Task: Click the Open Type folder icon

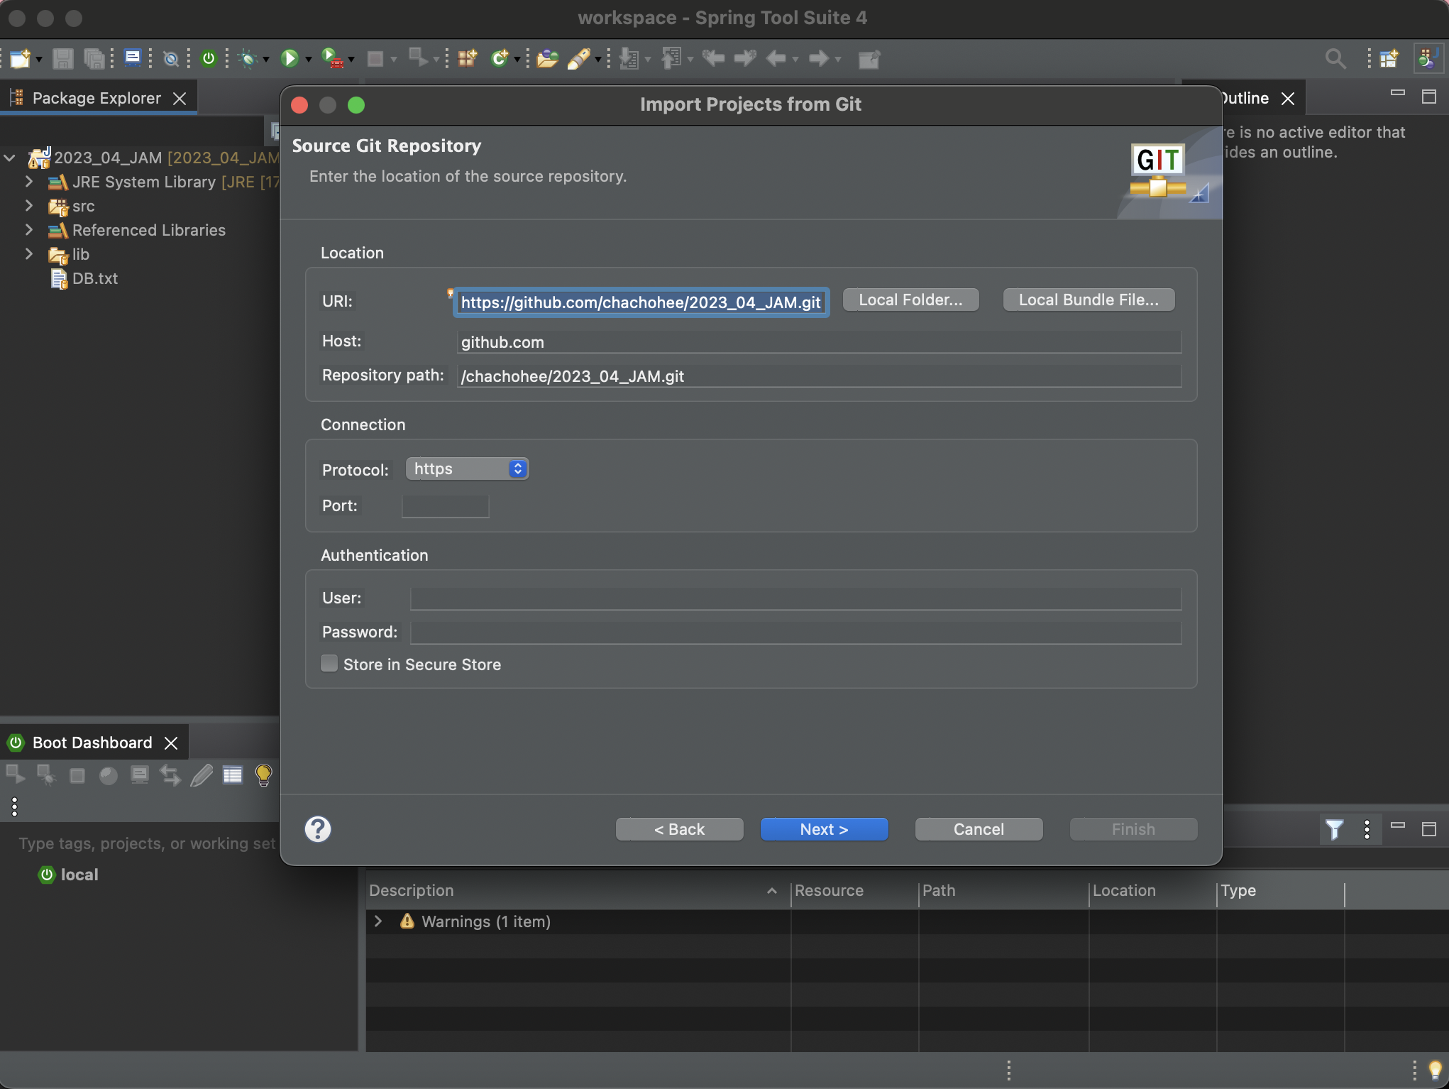Action: [x=547, y=58]
